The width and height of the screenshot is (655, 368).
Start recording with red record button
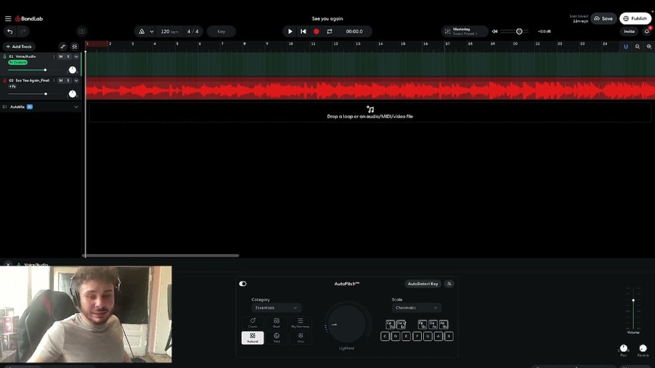point(317,31)
